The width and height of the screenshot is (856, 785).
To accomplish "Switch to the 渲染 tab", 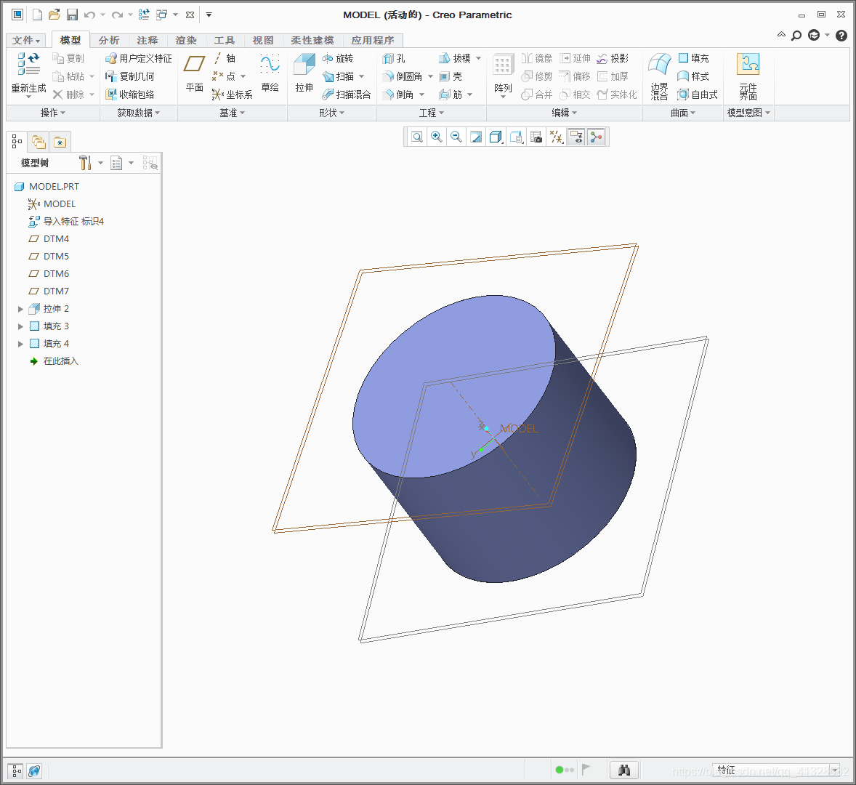I will tap(185, 41).
